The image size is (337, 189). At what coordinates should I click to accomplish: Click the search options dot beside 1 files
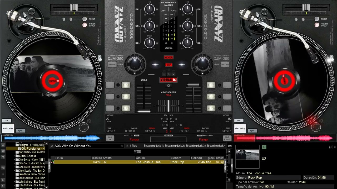127,146
